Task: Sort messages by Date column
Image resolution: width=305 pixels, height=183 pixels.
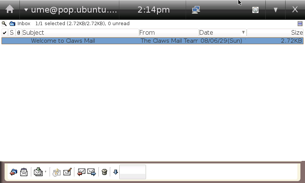Action: [223, 33]
